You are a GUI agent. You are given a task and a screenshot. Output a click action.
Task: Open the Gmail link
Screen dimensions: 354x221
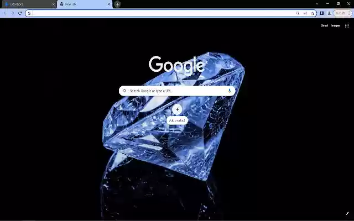[x=324, y=25]
